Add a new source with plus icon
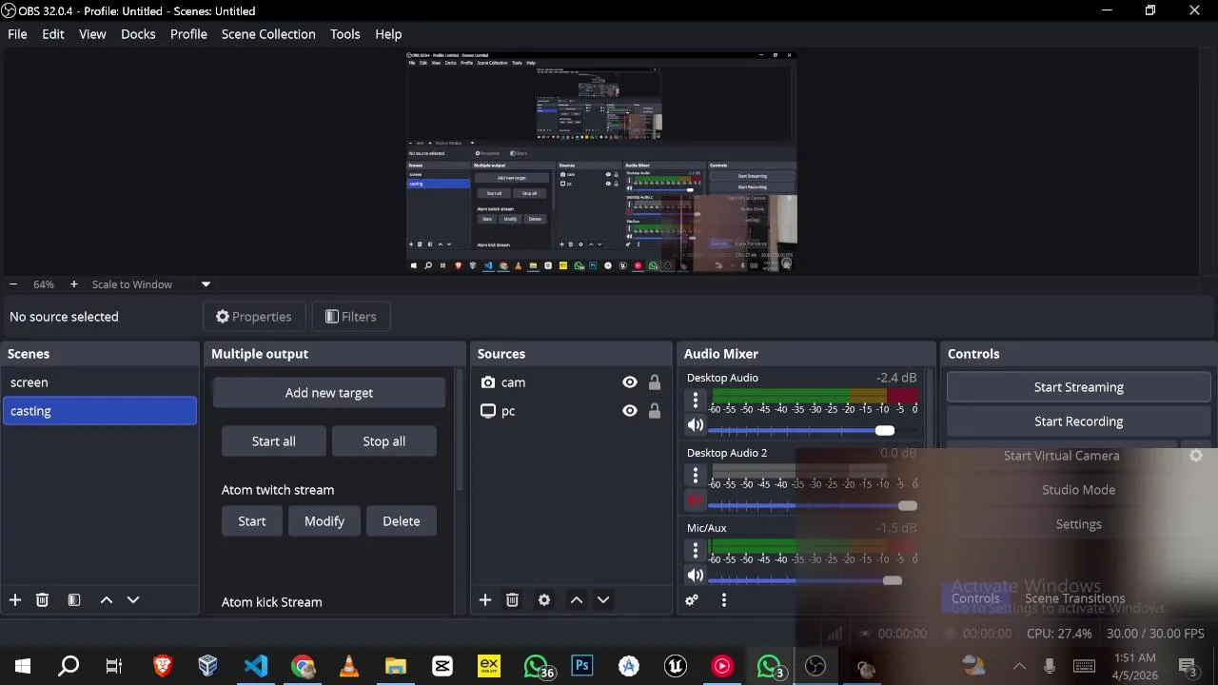 (485, 600)
